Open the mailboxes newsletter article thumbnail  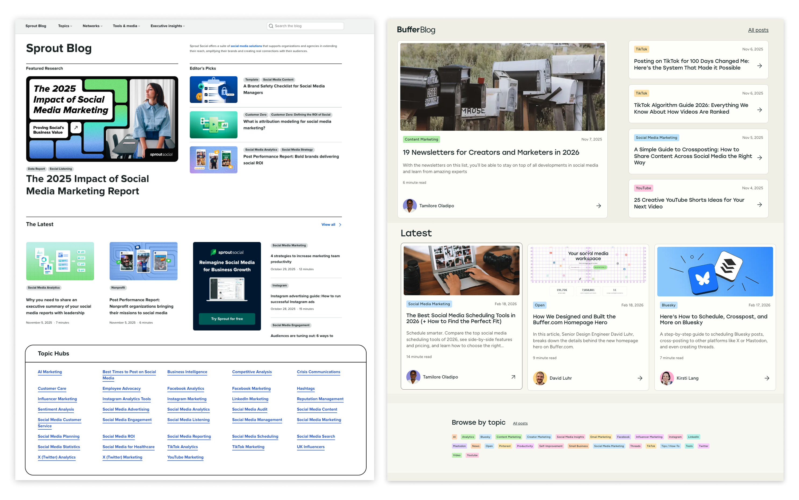click(x=502, y=87)
